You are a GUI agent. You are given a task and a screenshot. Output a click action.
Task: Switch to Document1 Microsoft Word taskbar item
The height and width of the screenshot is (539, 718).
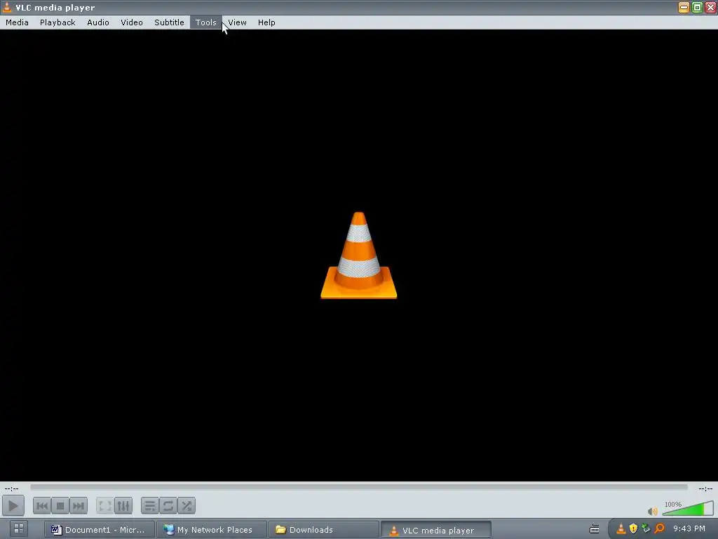pos(100,530)
